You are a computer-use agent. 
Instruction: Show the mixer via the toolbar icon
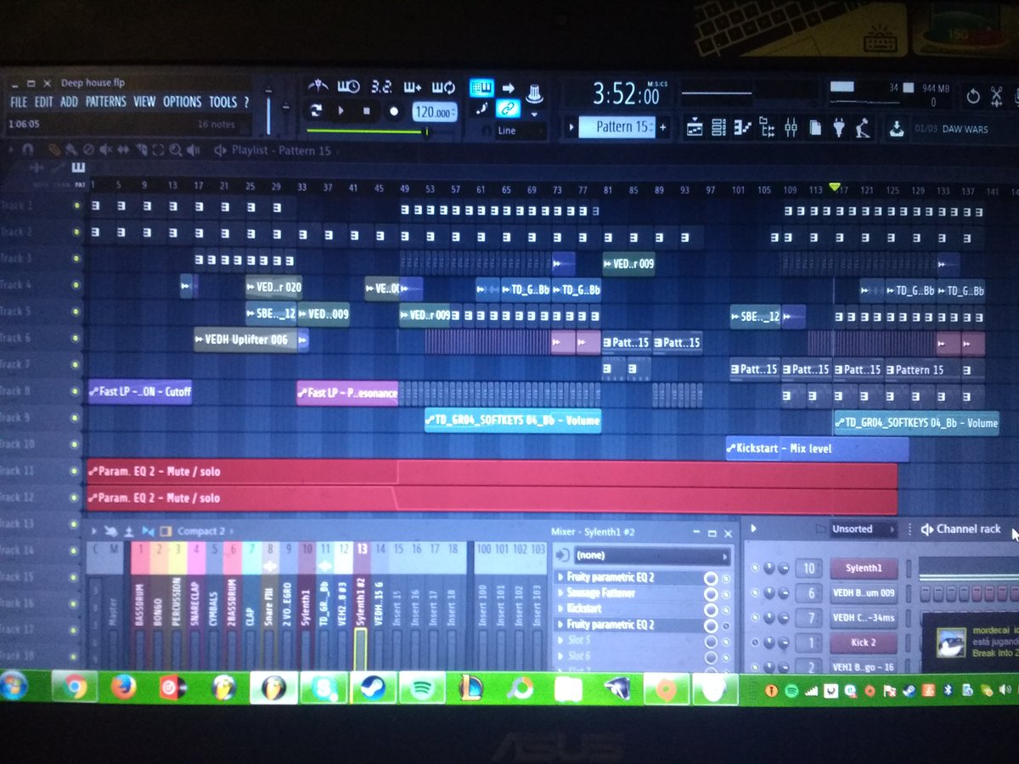791,128
